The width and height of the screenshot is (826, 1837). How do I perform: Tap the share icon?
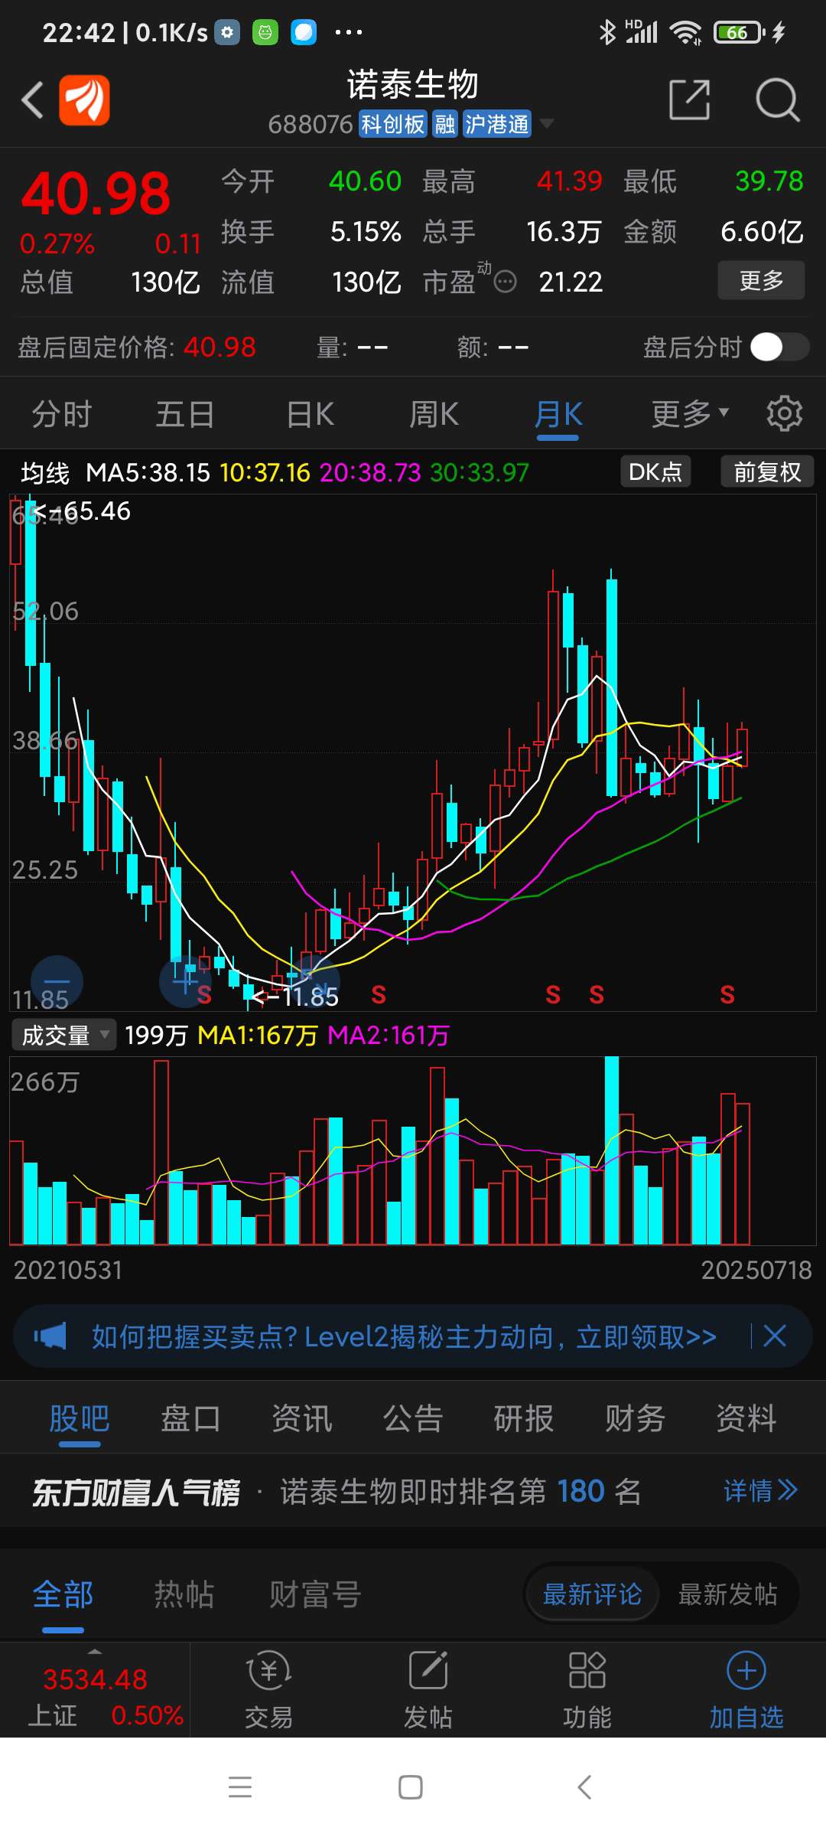pos(690,100)
